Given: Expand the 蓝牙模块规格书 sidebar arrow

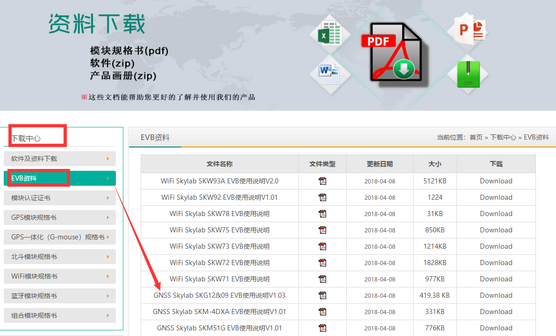Looking at the screenshot, I should pos(108,296).
